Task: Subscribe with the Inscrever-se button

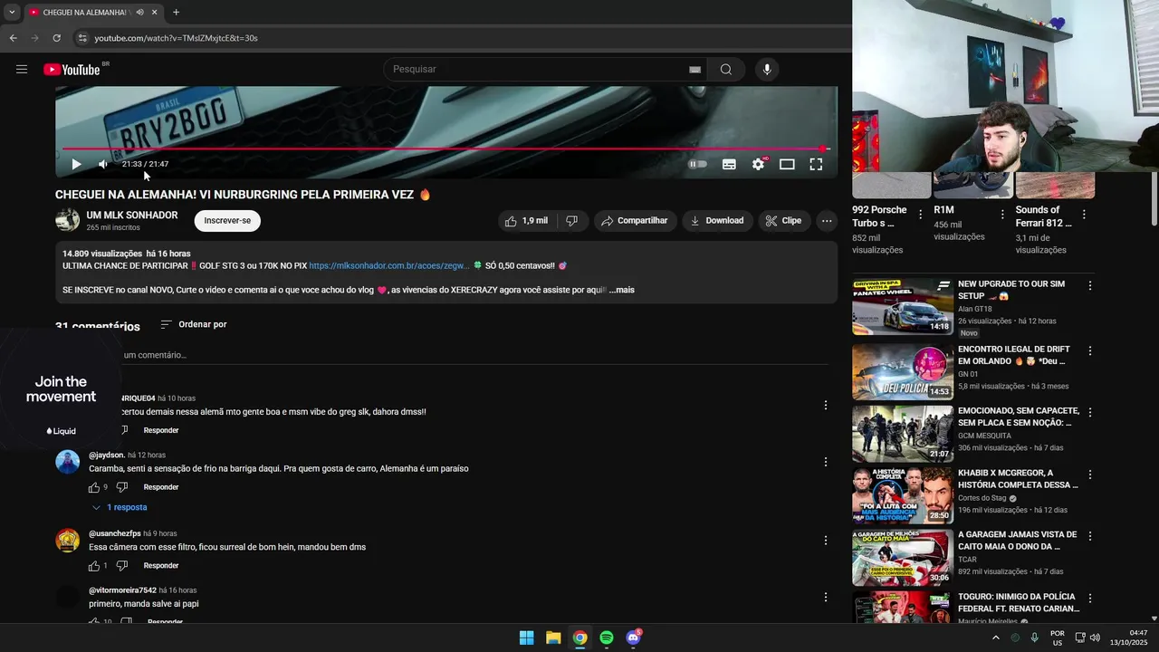Action: point(227,221)
